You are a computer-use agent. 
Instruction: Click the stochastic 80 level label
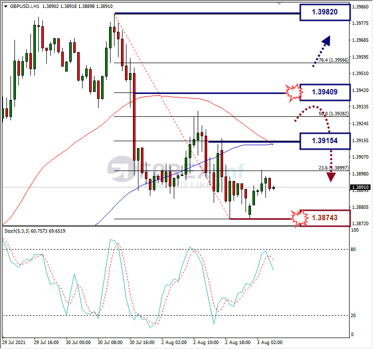coord(353,249)
